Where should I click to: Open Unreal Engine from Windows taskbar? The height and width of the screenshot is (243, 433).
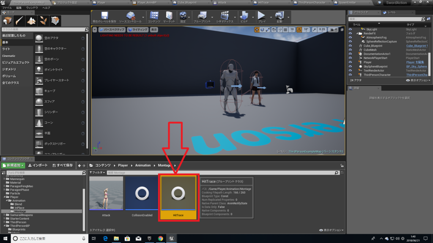(x=172, y=238)
